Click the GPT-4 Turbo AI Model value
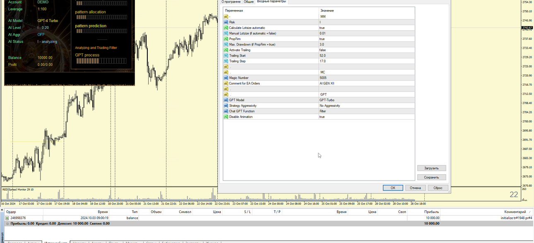 (48, 20)
